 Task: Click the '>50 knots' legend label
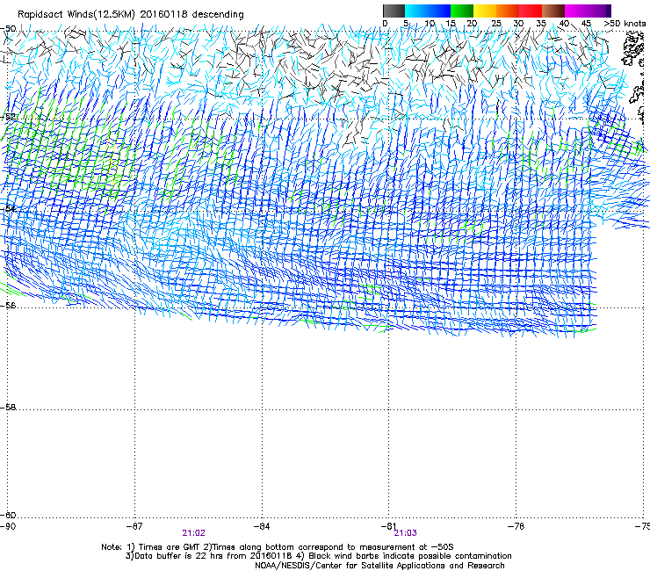click(x=625, y=24)
